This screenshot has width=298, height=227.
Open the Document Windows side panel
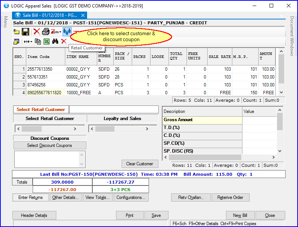[292, 36]
